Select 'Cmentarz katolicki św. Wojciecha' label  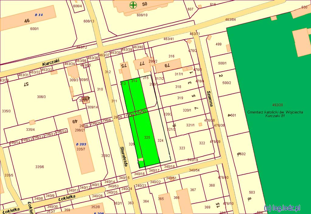[275, 112]
